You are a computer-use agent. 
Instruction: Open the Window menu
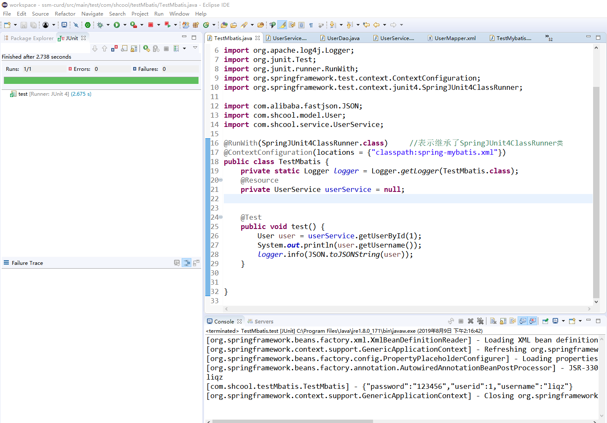tap(179, 14)
